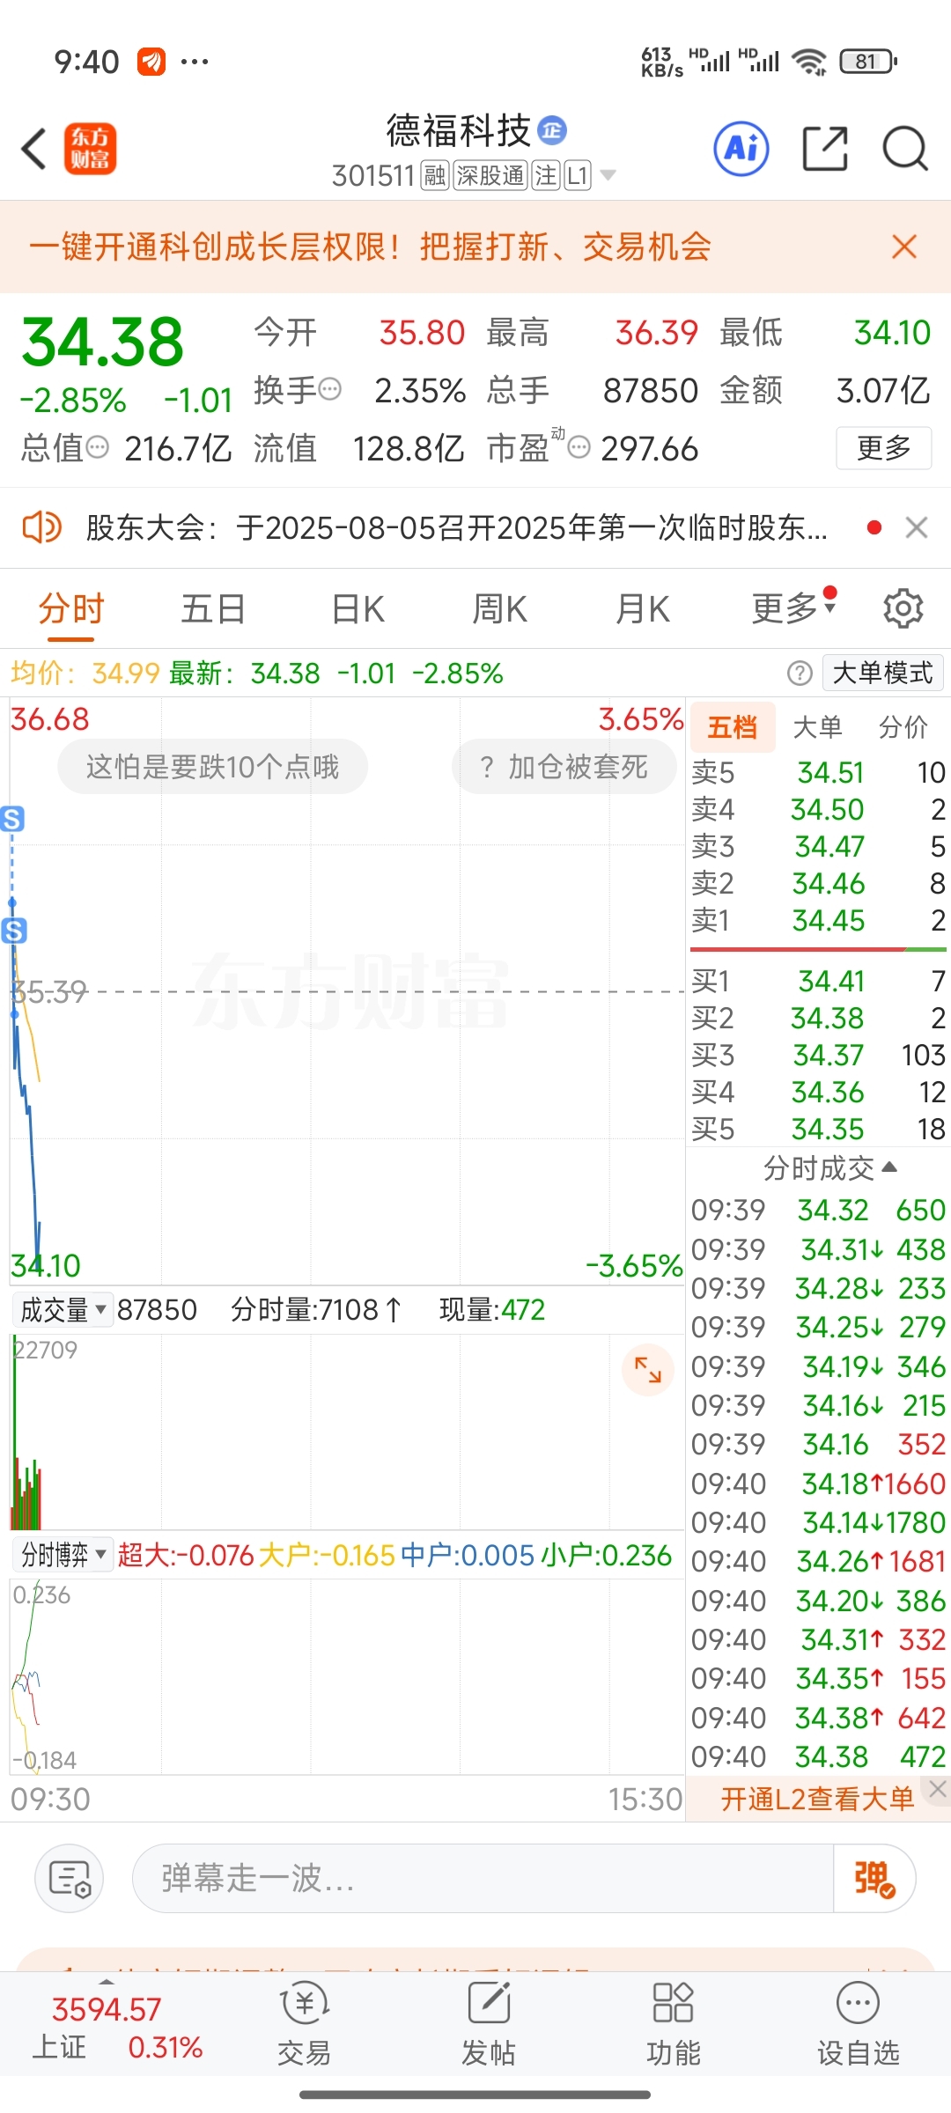The height and width of the screenshot is (2113, 951).
Task: Focus the 弹幕走一波 input field
Action: click(483, 1878)
